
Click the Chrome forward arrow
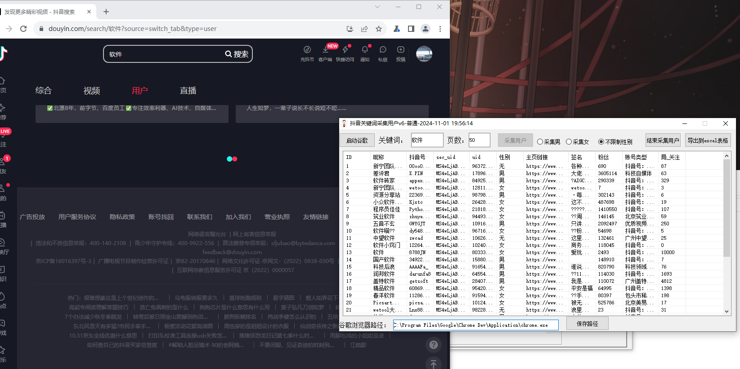coord(9,29)
